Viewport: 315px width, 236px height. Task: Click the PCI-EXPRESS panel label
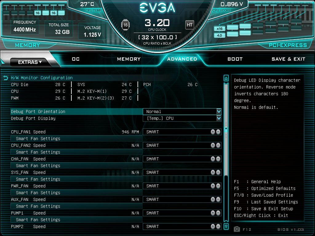pos(288,45)
